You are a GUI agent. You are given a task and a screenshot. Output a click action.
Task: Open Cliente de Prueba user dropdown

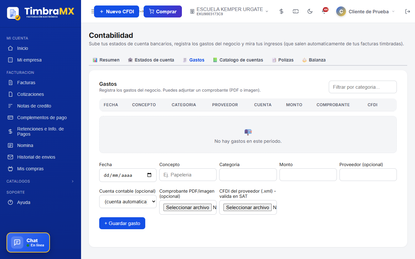tap(366, 12)
